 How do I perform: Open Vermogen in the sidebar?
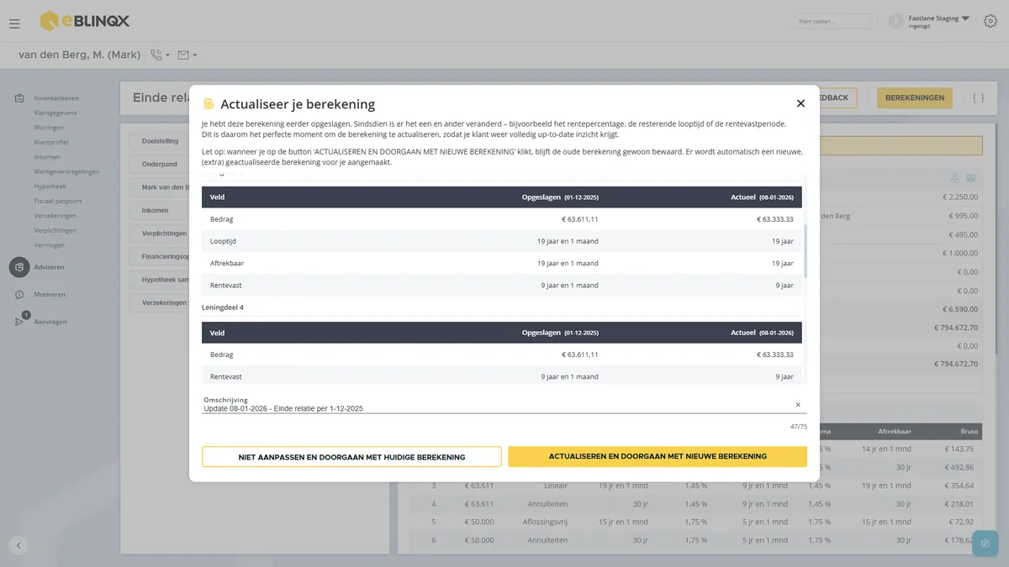click(50, 244)
